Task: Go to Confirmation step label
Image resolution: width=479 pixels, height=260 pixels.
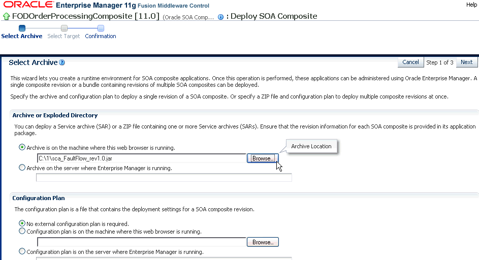Action: pyautogui.click(x=101, y=36)
